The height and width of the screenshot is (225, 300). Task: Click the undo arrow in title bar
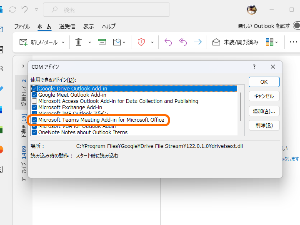pos(25,9)
